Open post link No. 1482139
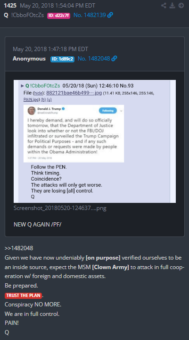This screenshot has height=340, width=189. (x=90, y=15)
